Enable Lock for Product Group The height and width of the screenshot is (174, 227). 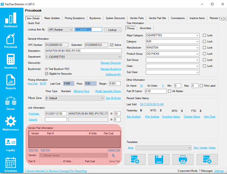(x=204, y=54)
